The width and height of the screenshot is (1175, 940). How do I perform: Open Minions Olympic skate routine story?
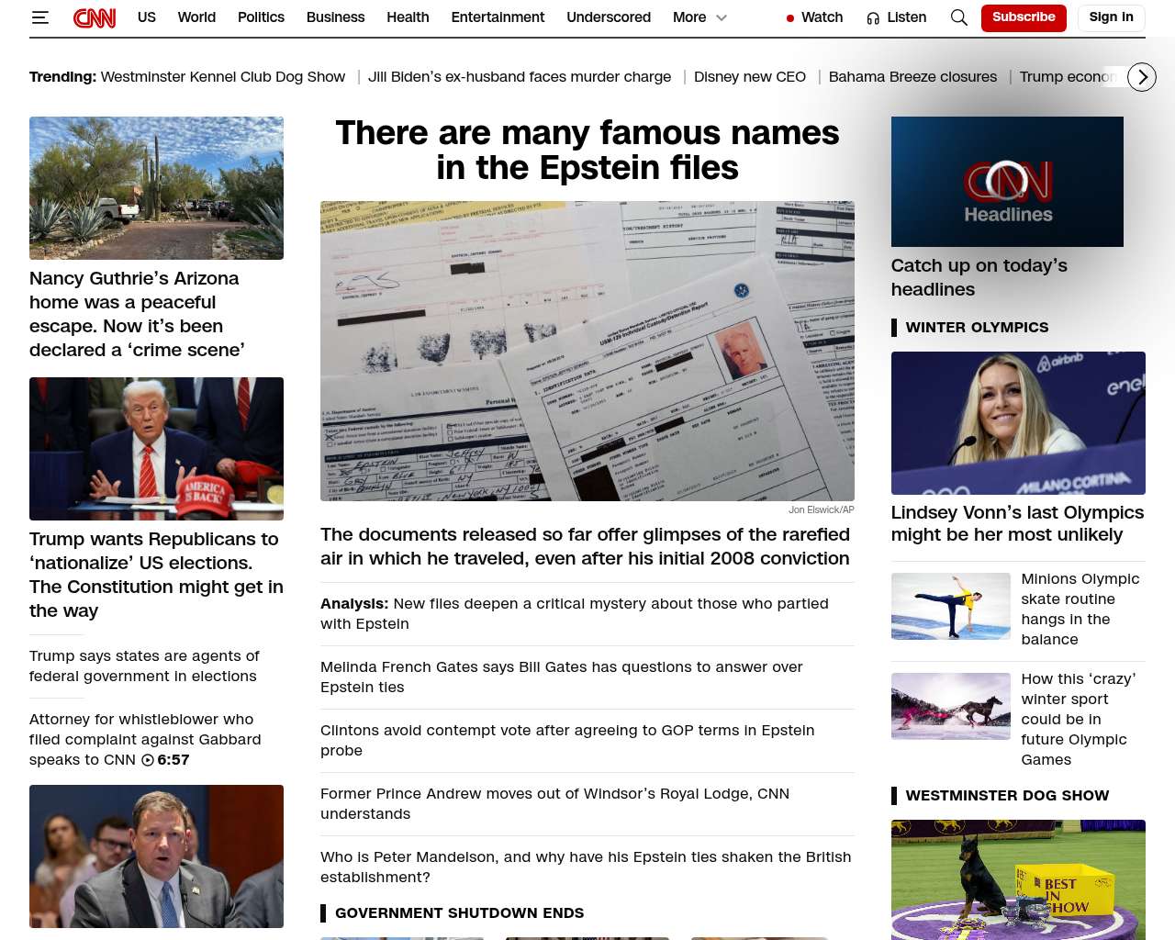click(x=1080, y=609)
